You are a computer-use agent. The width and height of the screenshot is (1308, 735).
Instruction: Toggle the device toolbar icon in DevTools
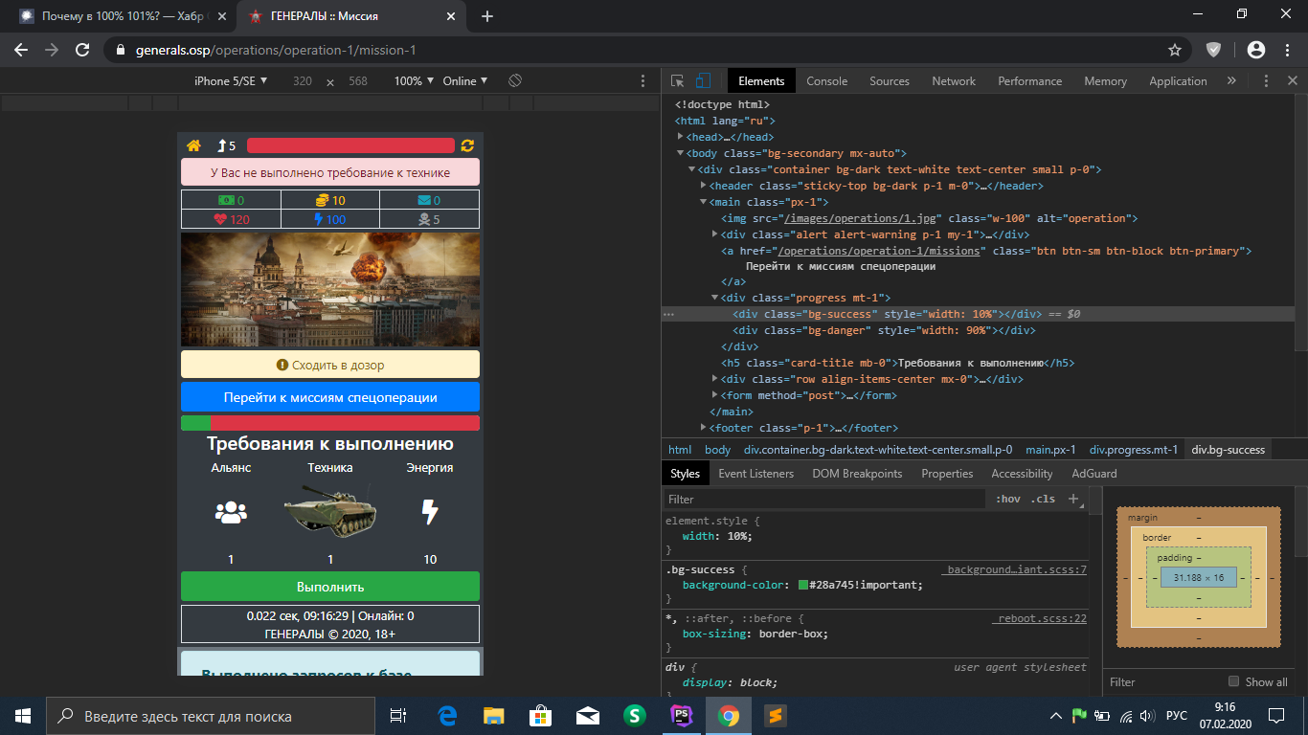pos(703,81)
